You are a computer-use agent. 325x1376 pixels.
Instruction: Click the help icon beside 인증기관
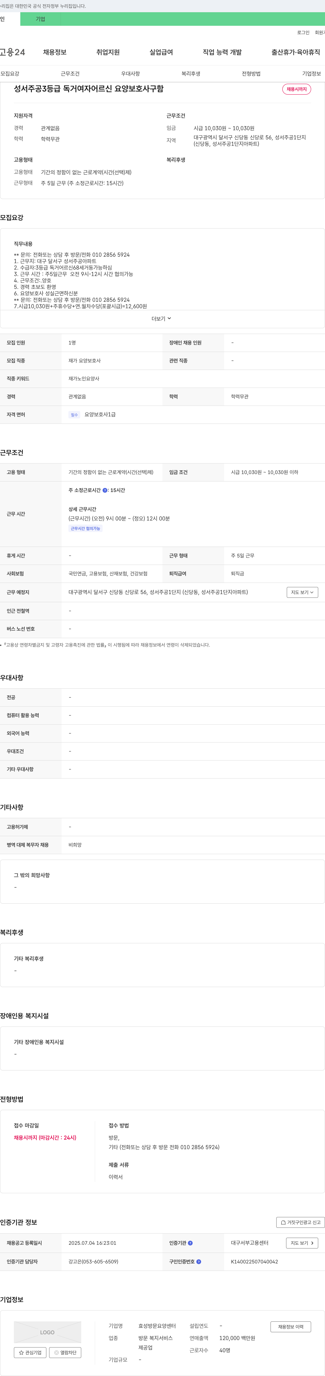tap(190, 1243)
